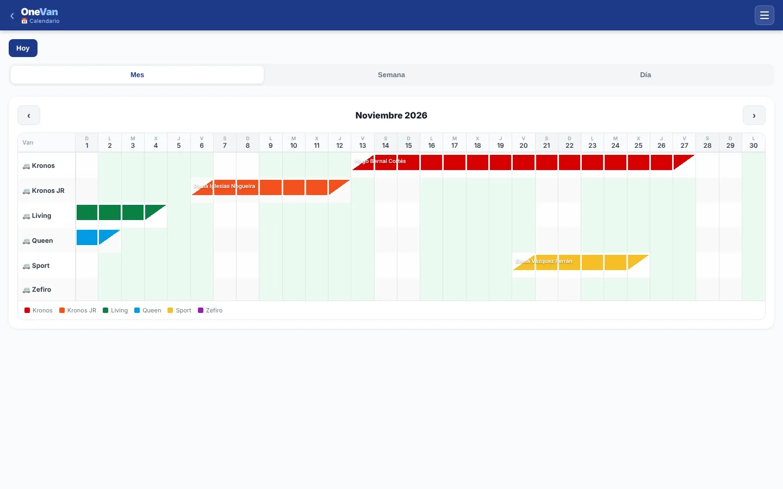Viewport: 783px width, 489px height.
Task: Click the van icon next to Queen
Action: [26, 241]
